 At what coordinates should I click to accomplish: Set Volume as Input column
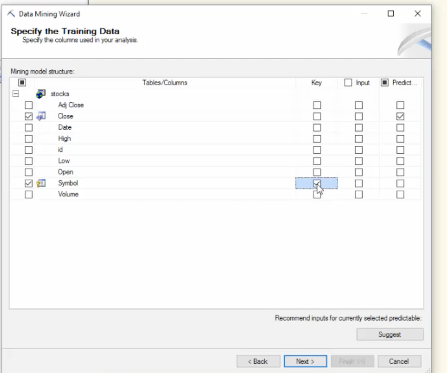(359, 194)
